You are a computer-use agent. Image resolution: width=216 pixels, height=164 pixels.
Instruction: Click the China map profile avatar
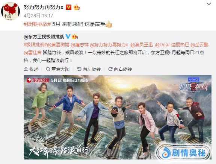point(11,11)
